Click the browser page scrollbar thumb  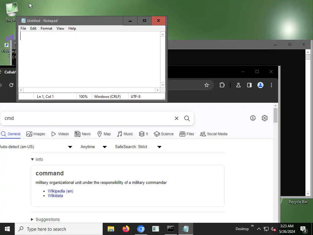tap(275, 115)
